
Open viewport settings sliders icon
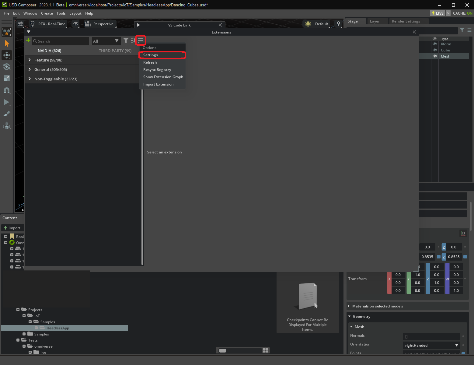point(20,24)
